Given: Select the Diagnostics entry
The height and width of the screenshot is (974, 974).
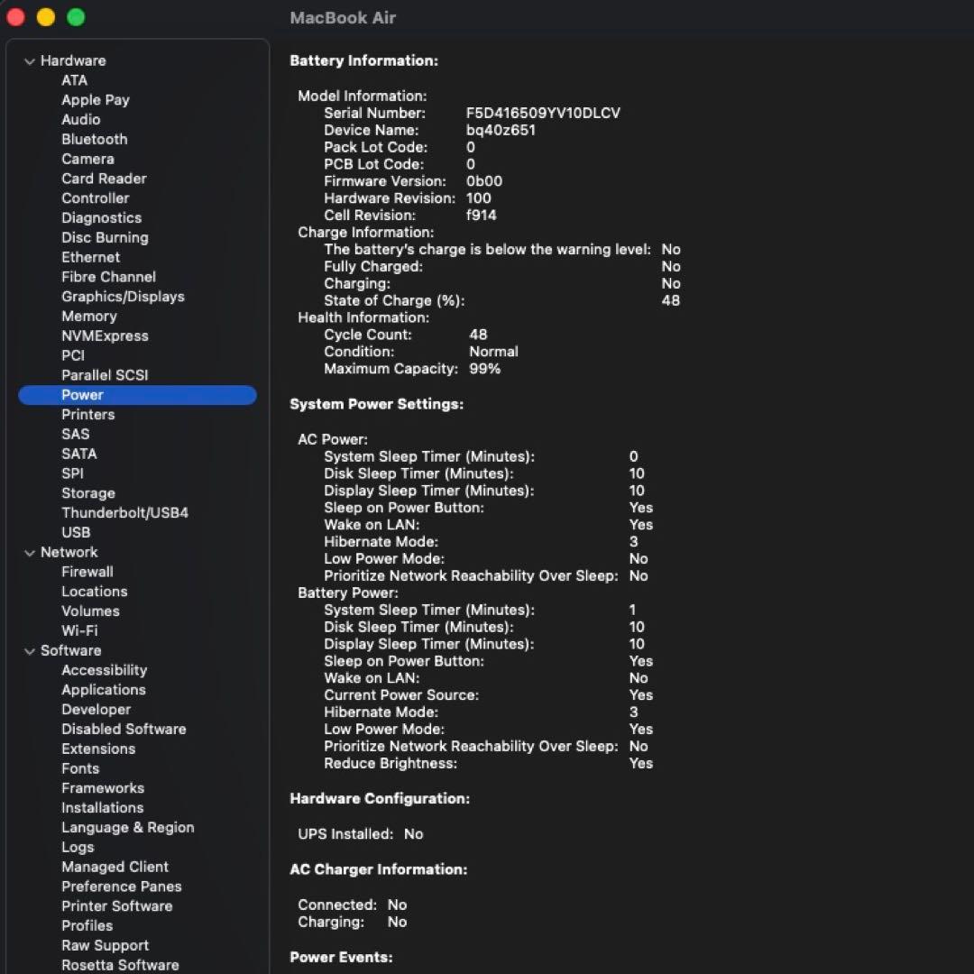Looking at the screenshot, I should click(101, 217).
